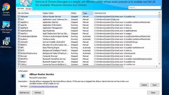Select the Computer Browser display name
Image resolution: width=169 pixels, height=95 pixels.
[50, 56]
